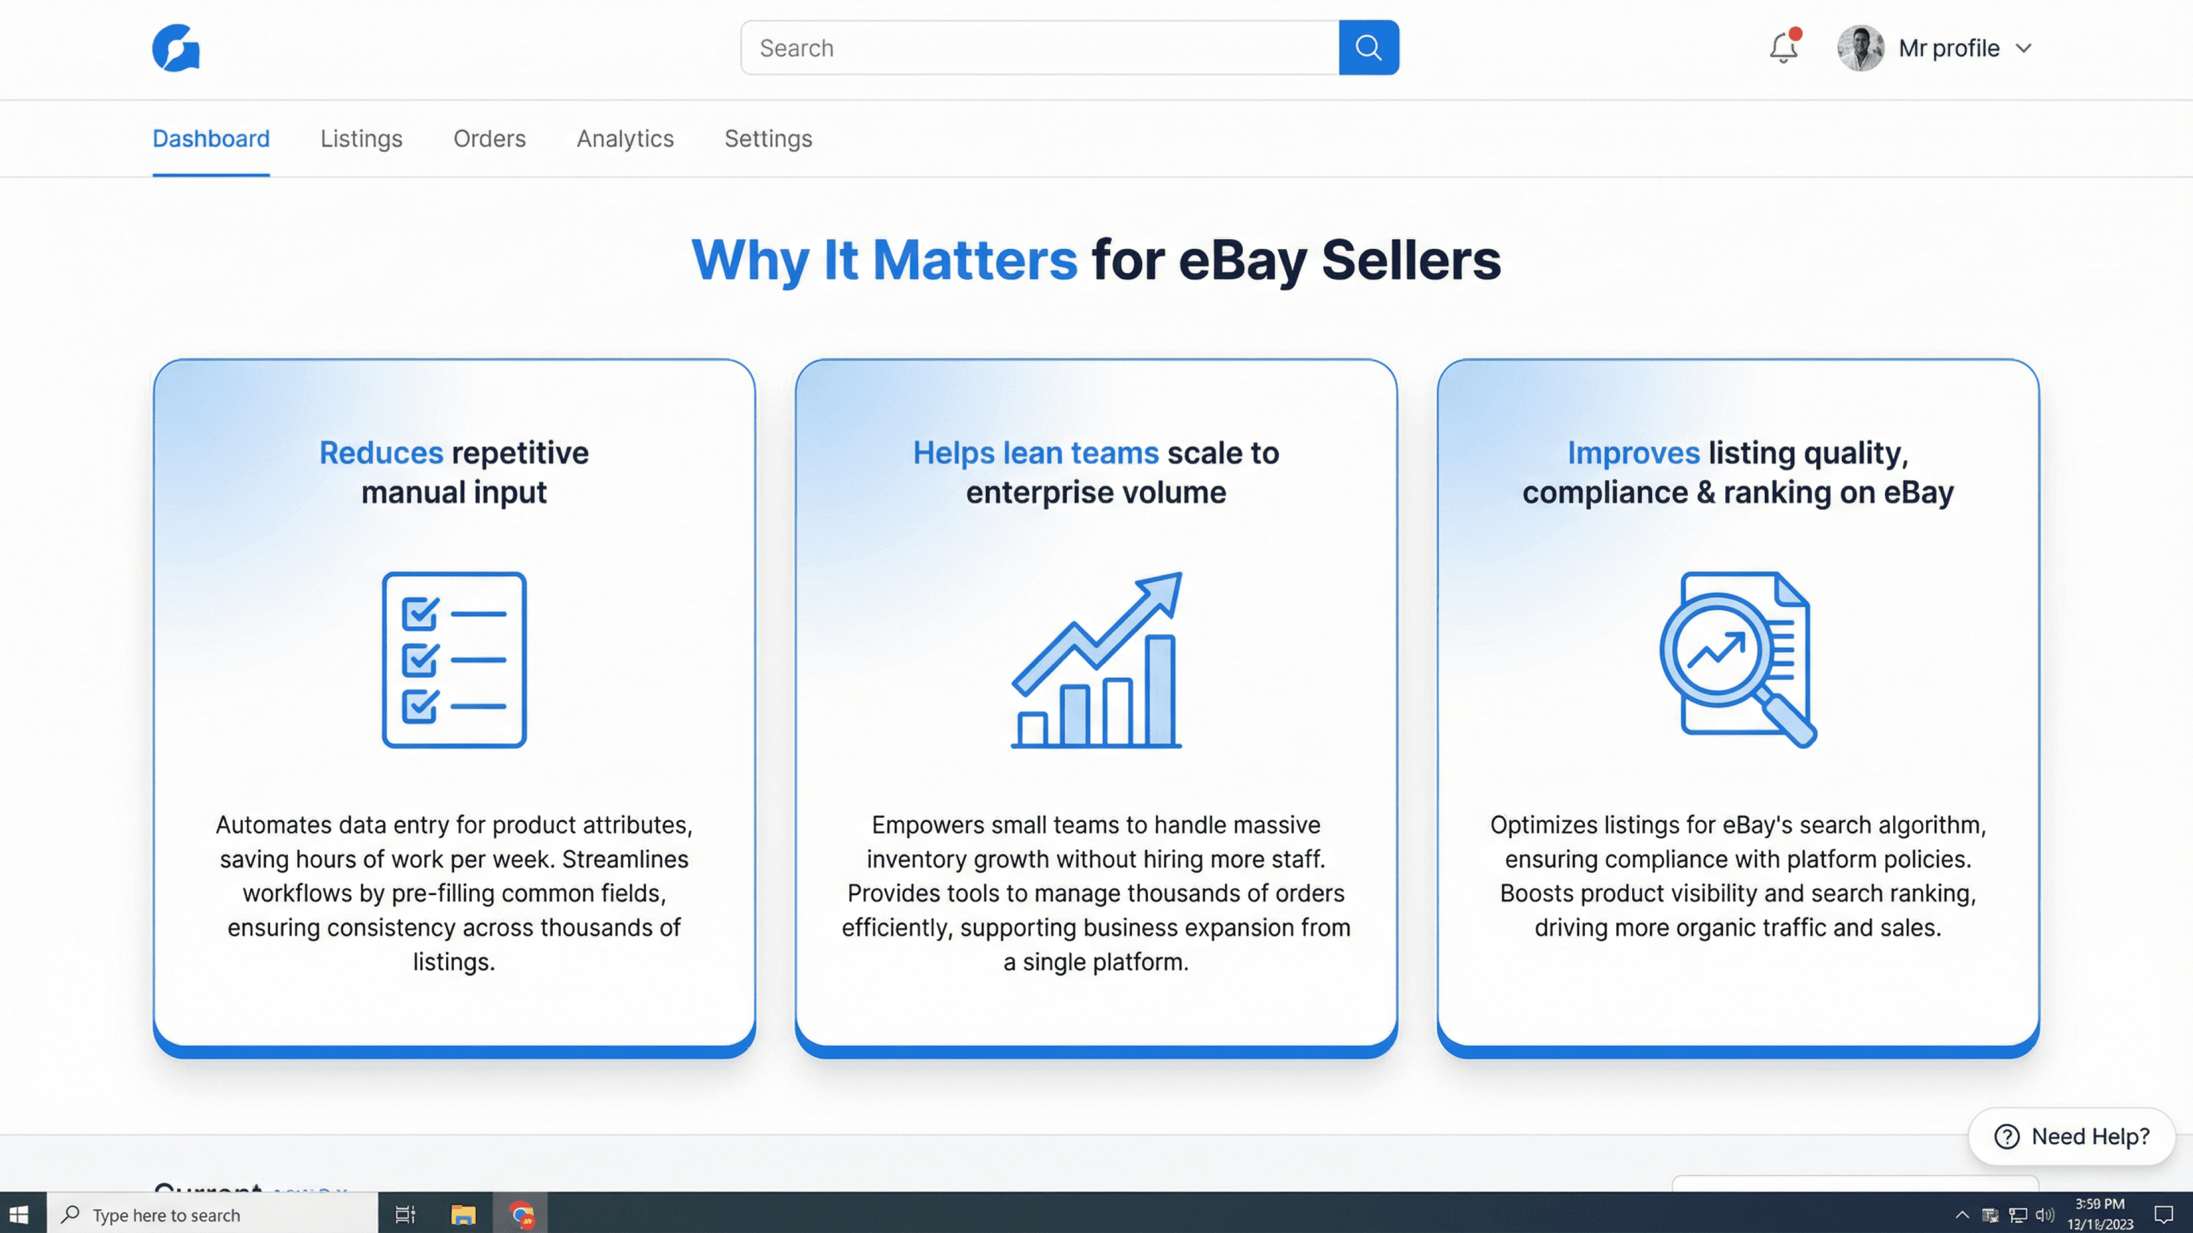
Task: Open File Explorer from taskbar
Action: (462, 1214)
